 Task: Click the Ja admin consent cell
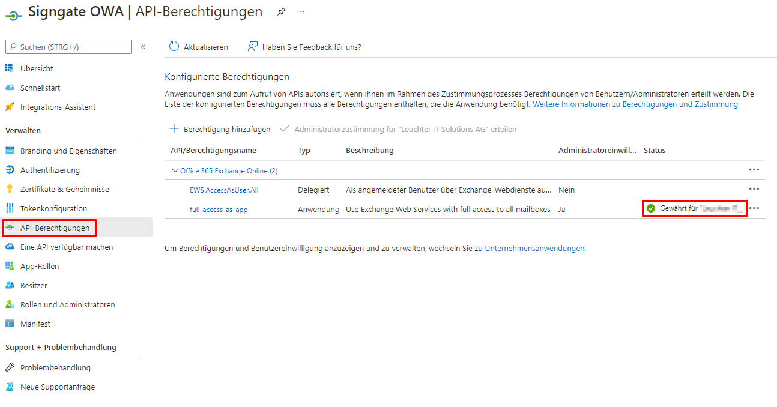pos(562,209)
